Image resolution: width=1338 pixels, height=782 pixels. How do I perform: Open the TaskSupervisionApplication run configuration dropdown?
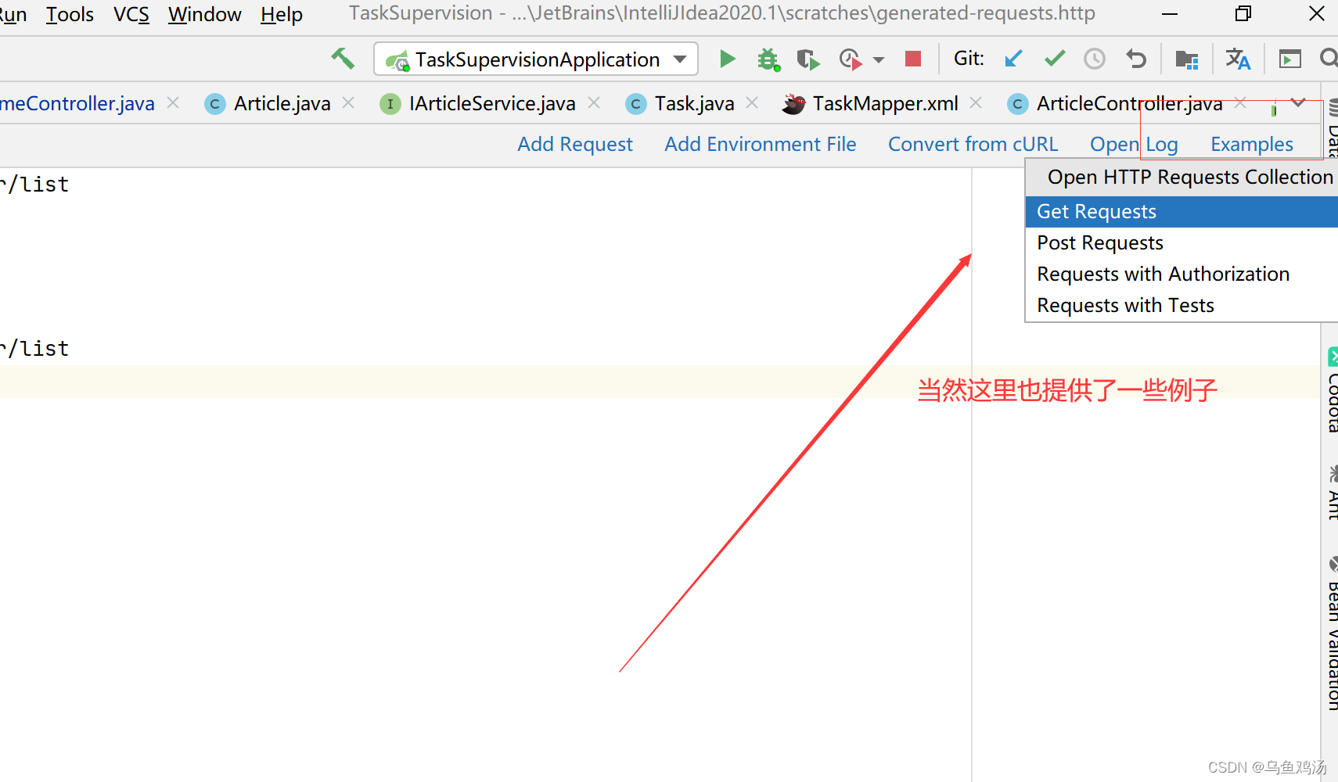coord(536,59)
